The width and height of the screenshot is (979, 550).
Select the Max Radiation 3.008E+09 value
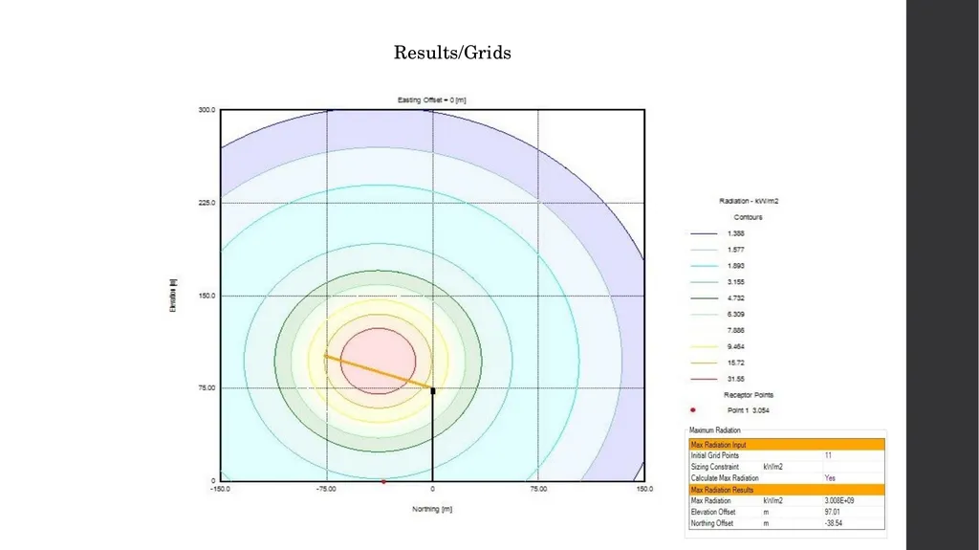(839, 500)
